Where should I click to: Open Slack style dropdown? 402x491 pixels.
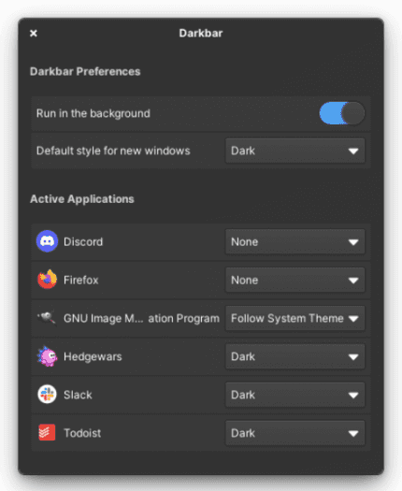coord(294,395)
